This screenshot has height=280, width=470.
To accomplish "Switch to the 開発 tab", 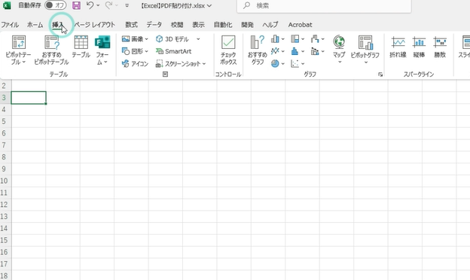I will (x=247, y=25).
